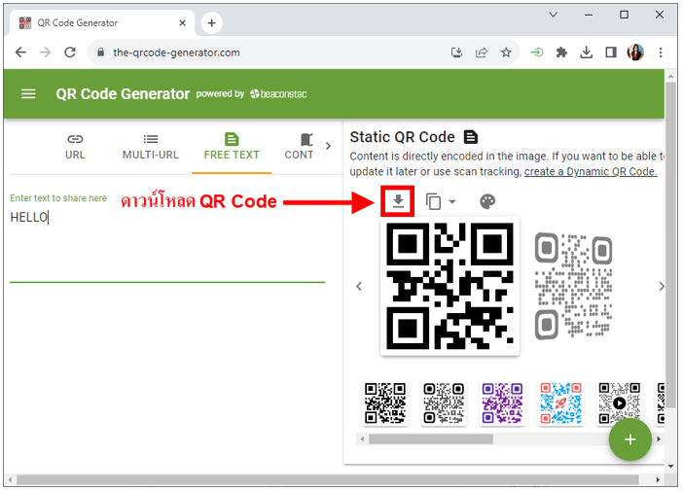This screenshot has width=683, height=491.
Task: Go forward in browser history
Action: click(45, 53)
